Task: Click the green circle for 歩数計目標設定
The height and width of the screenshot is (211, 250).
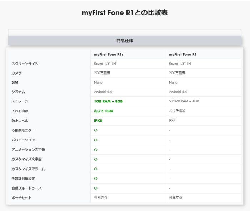Action: click(96, 179)
